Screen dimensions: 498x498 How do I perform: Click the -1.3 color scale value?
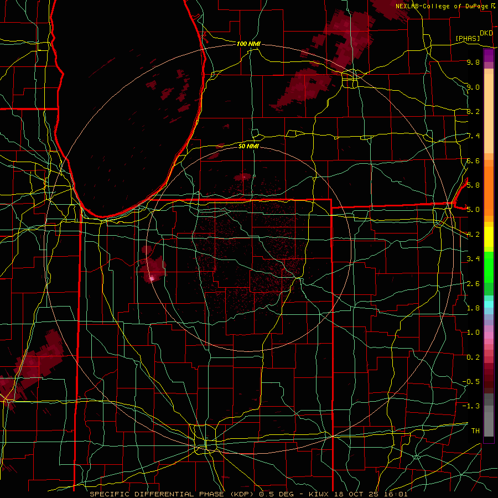pyautogui.click(x=471, y=406)
